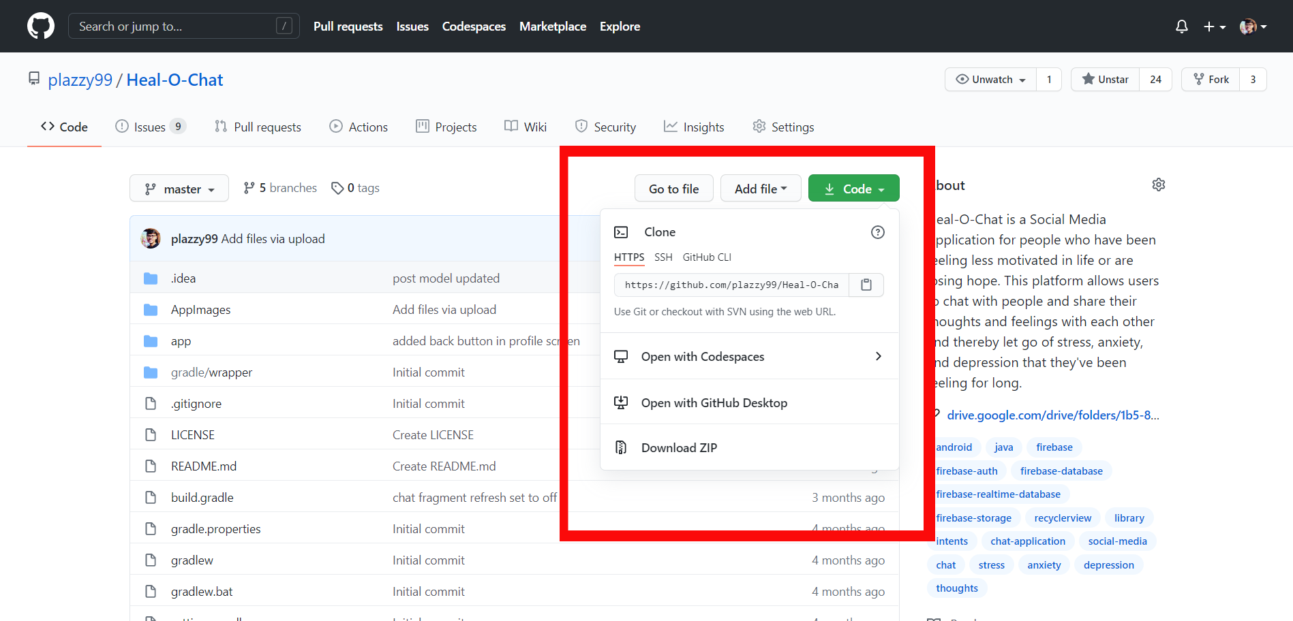Click the Unstar button

pos(1106,80)
